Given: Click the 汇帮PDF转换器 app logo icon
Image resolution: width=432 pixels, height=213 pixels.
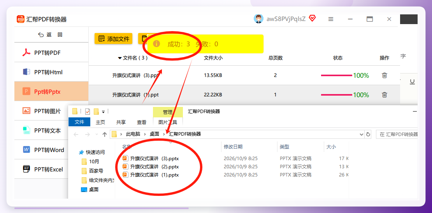Looking at the screenshot, I should click(x=21, y=19).
